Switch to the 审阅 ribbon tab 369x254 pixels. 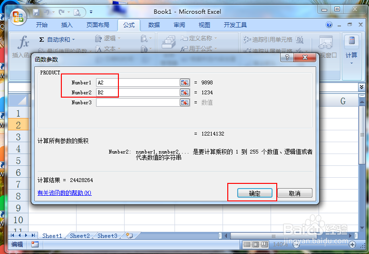[x=179, y=25]
